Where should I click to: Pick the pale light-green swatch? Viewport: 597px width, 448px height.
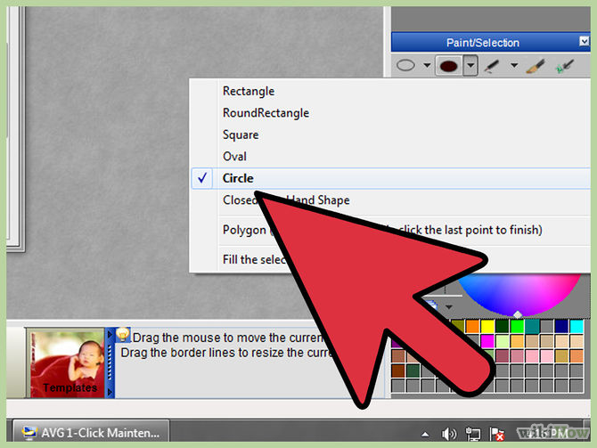(x=503, y=341)
